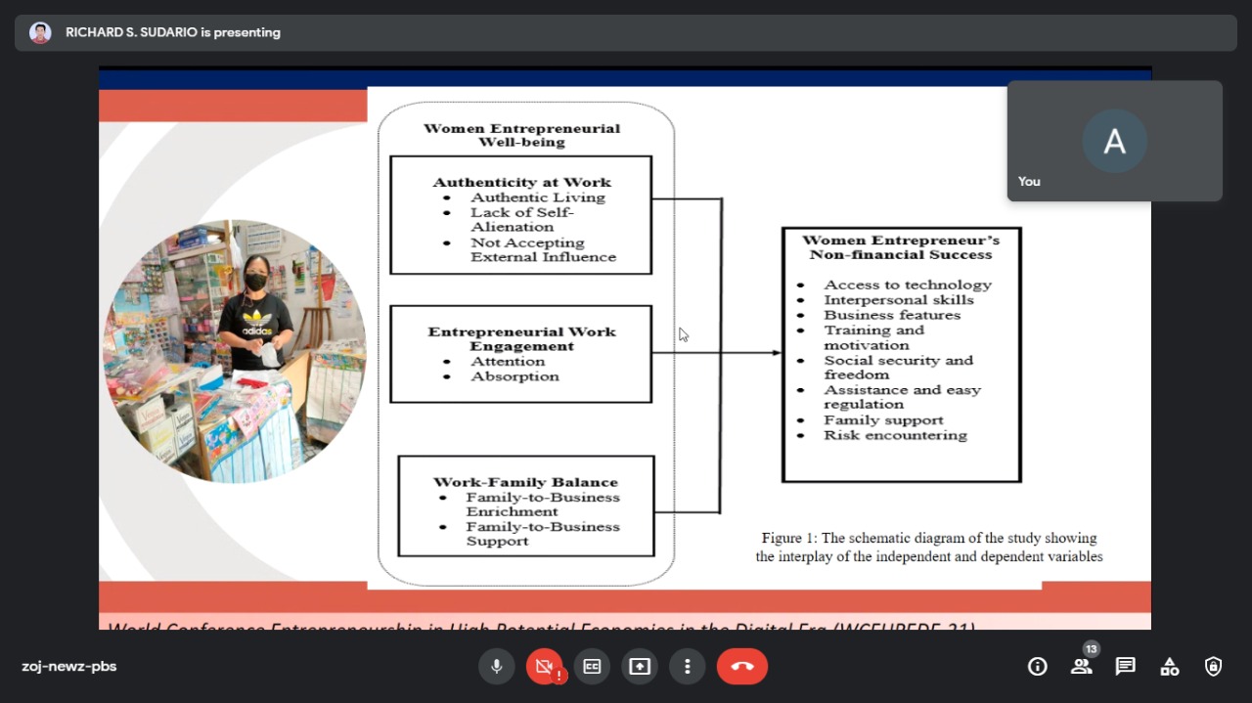1252x703 pixels.
Task: Open host controls shield icon
Action: click(x=1213, y=667)
